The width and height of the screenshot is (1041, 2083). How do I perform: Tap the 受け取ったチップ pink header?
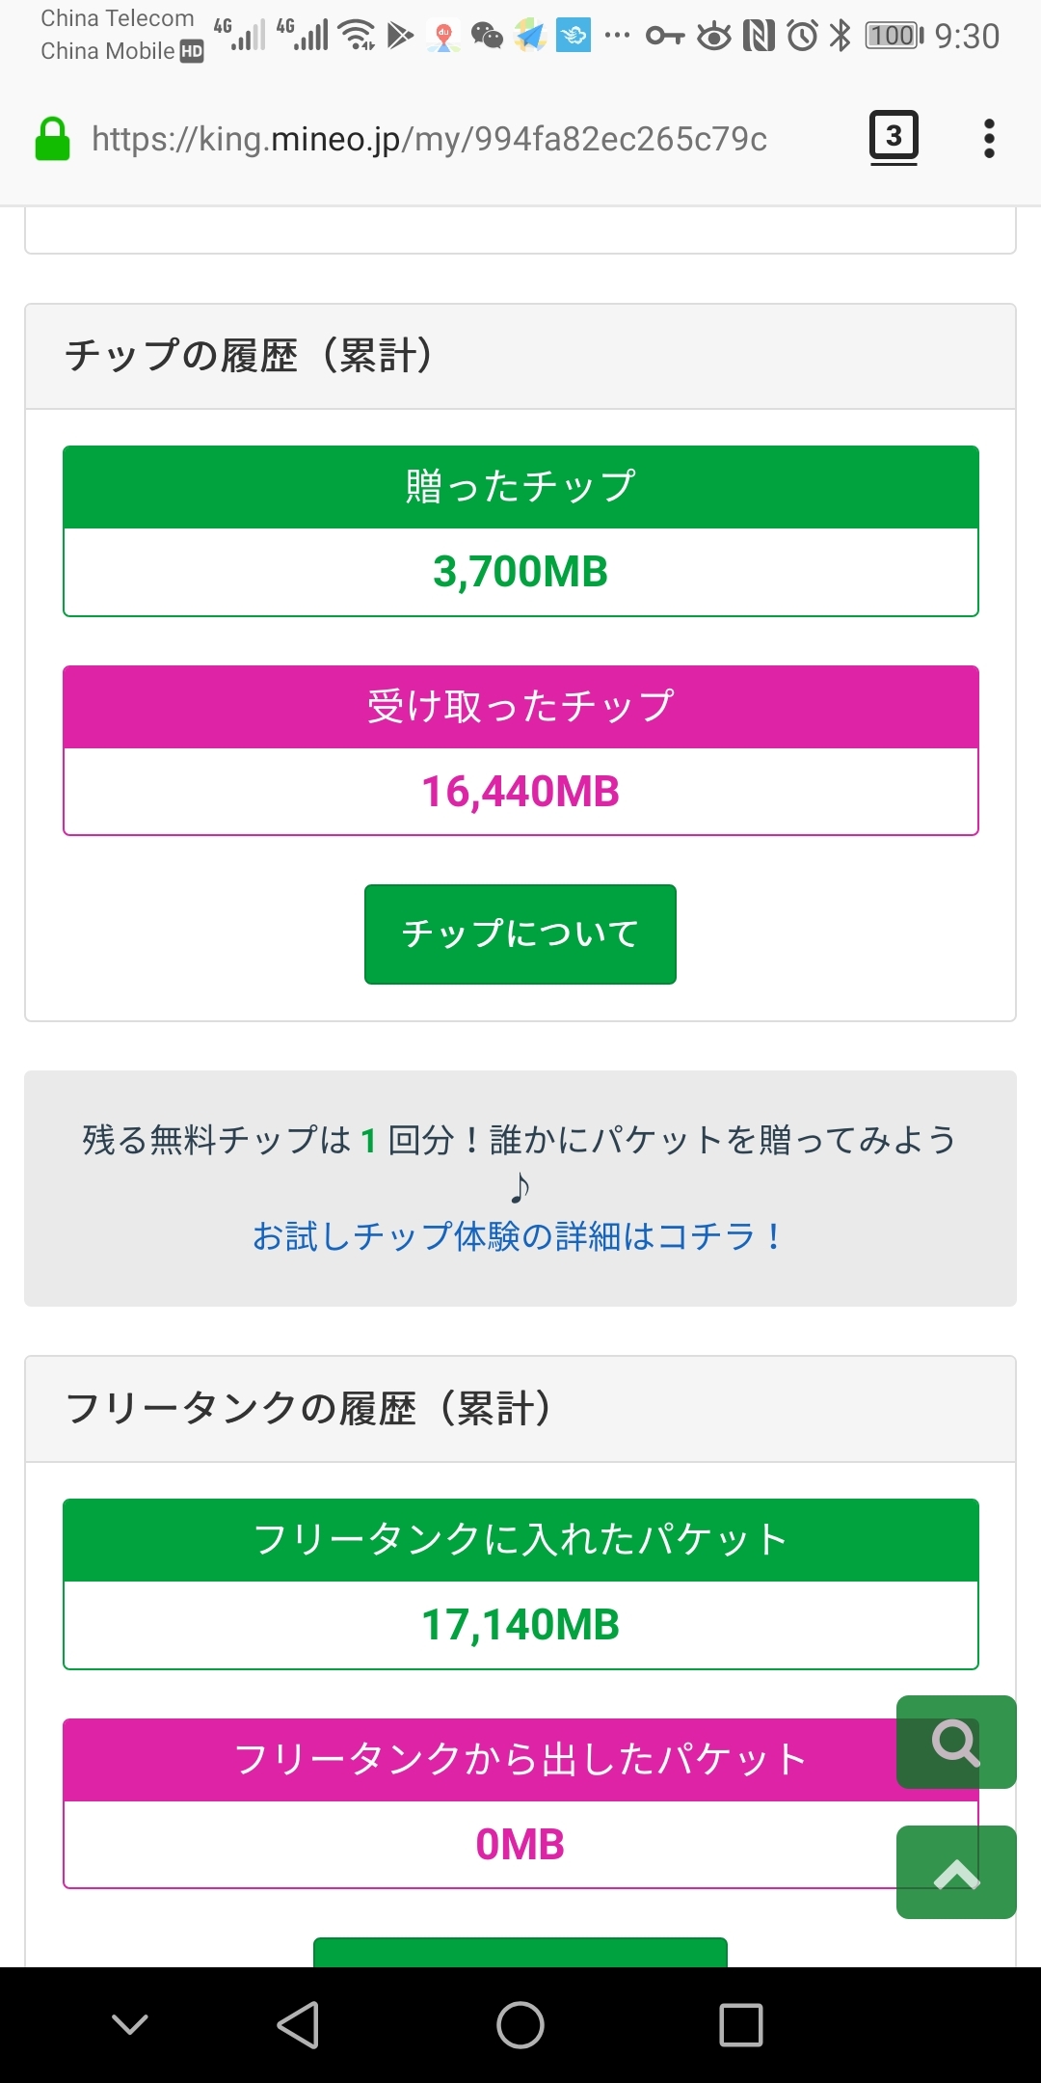(x=520, y=707)
